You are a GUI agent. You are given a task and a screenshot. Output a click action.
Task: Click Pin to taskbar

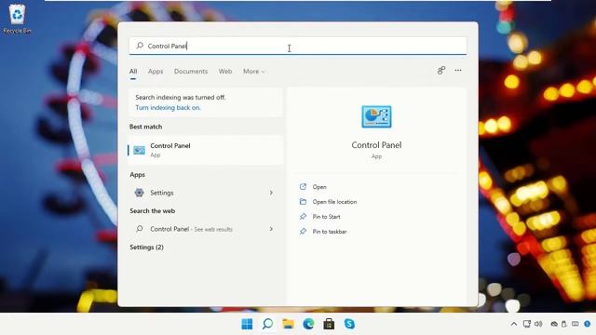click(330, 232)
